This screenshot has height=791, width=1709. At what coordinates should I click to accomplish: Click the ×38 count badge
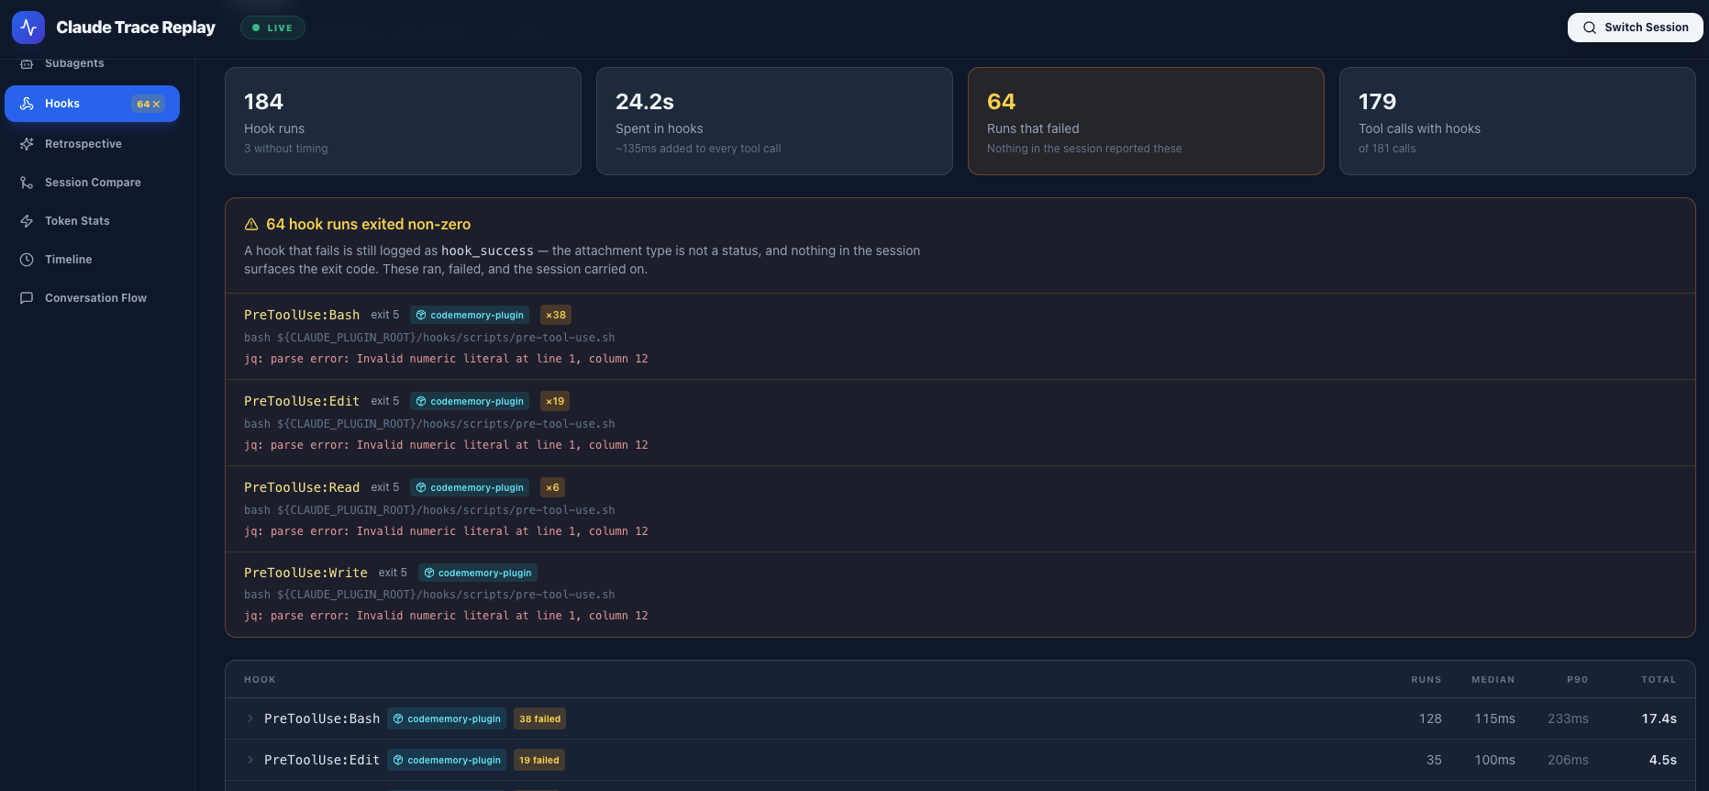(556, 315)
